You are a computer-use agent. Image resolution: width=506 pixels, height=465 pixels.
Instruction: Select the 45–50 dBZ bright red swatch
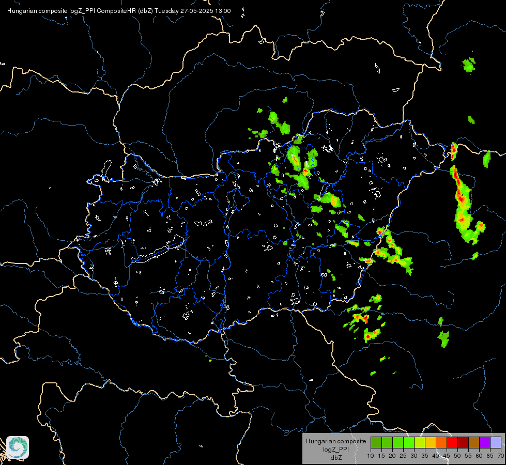coord(452,442)
